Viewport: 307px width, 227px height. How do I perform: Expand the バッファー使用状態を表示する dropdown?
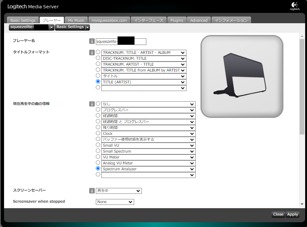(x=149, y=140)
